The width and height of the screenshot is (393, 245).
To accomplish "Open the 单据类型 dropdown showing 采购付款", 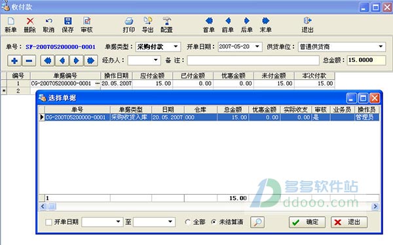I will pos(176,46).
